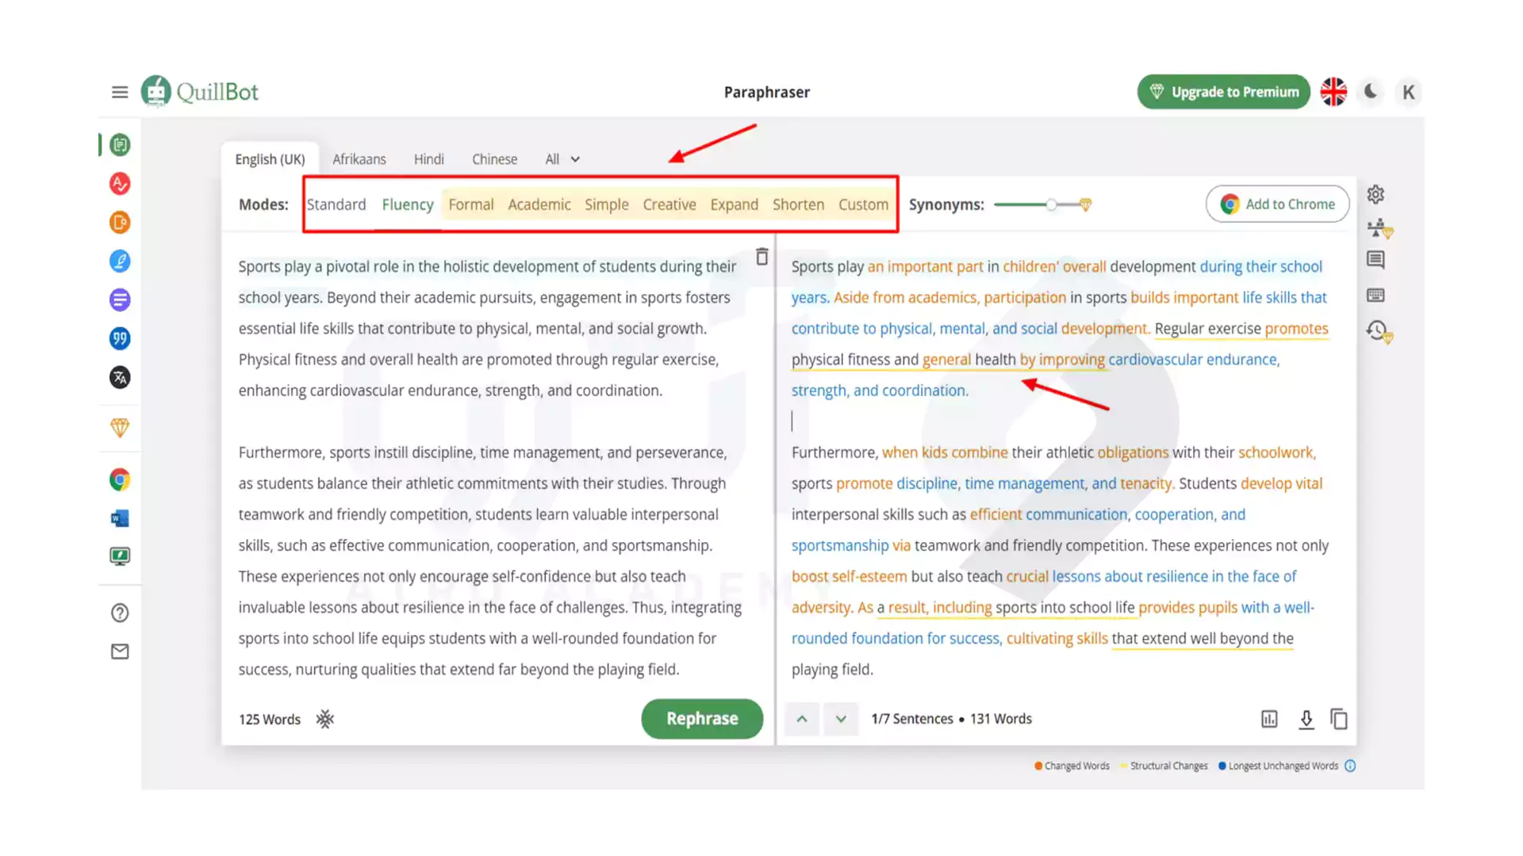Open the hamburger menu
1523x856 pixels.
[120, 93]
